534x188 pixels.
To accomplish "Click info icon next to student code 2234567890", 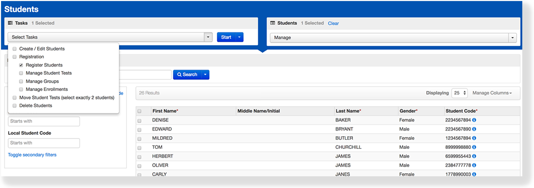I will pos(474,129).
